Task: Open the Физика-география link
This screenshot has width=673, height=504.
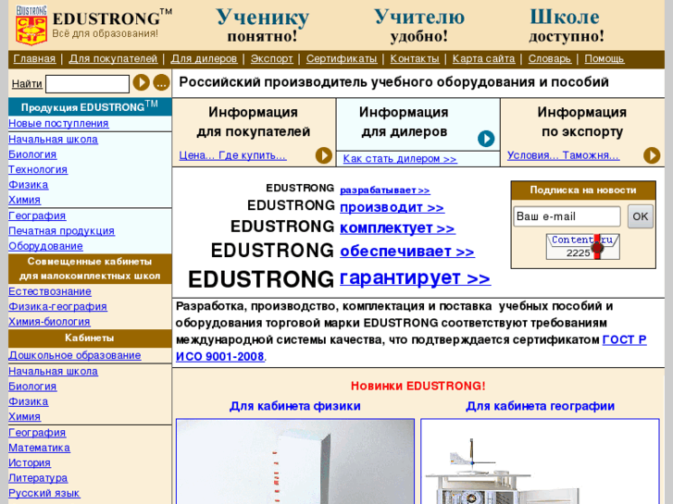Action: tap(58, 307)
